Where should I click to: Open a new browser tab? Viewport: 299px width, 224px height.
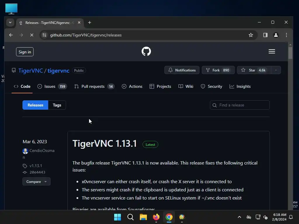click(x=89, y=22)
